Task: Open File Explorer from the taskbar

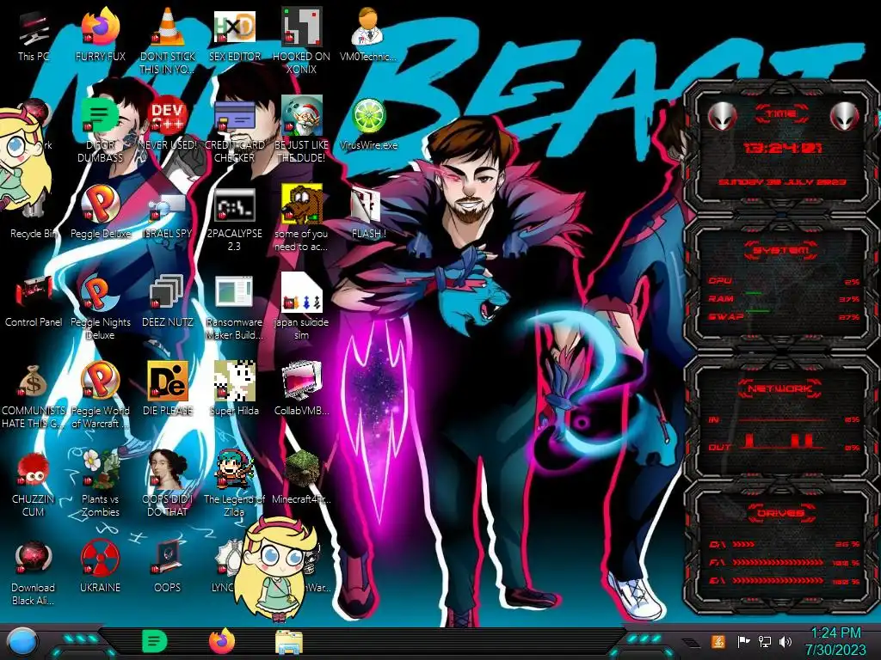Action: 289,642
